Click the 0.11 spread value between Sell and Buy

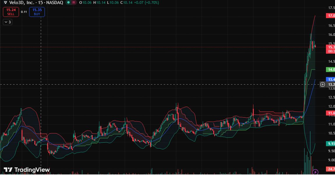24,12
